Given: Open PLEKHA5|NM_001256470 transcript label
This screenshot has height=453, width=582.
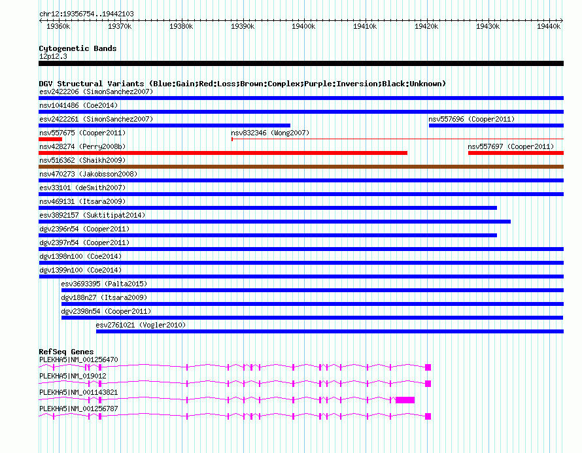Looking at the screenshot, I should tap(78, 360).
